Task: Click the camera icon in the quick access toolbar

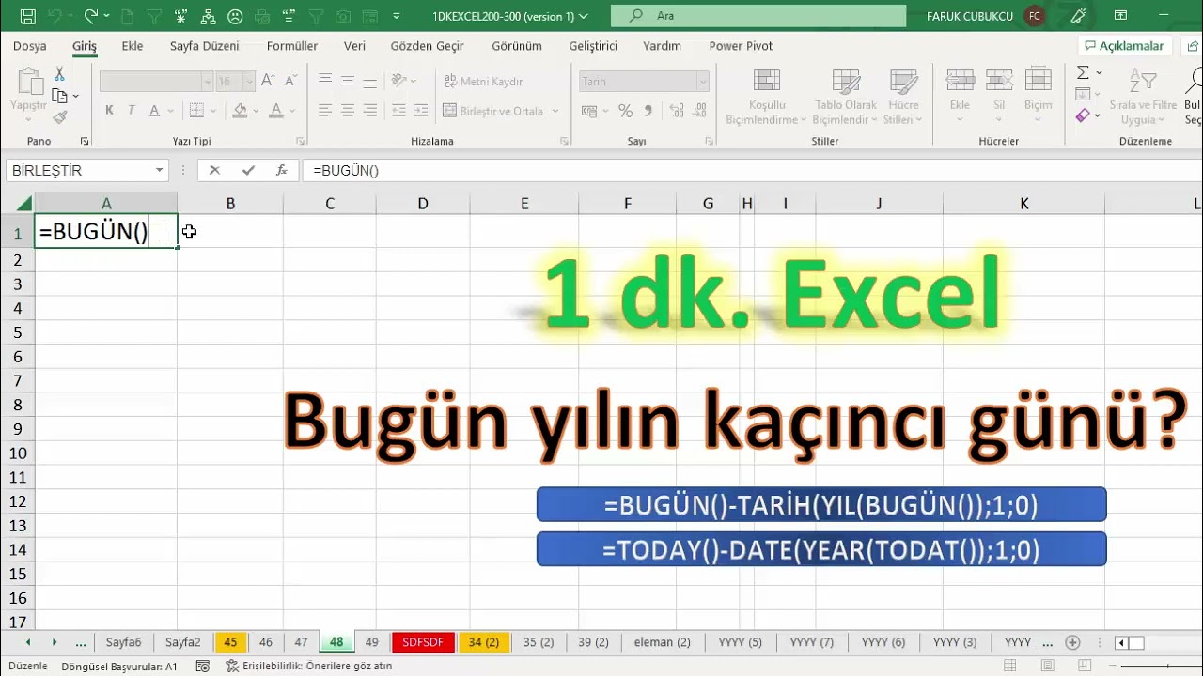Action: 344,16
